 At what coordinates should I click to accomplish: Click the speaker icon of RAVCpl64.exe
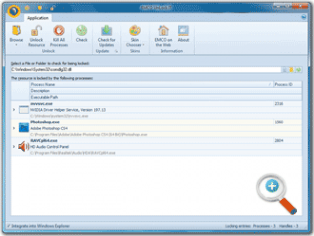[x=24, y=146]
